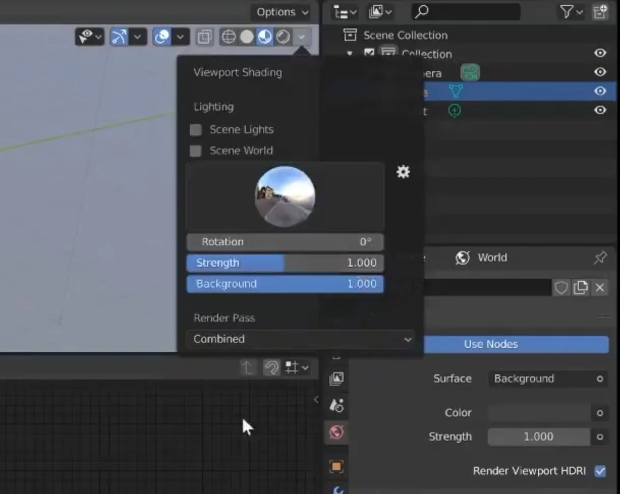Click the HDRI Strength slider
620x494 pixels.
pyautogui.click(x=285, y=263)
